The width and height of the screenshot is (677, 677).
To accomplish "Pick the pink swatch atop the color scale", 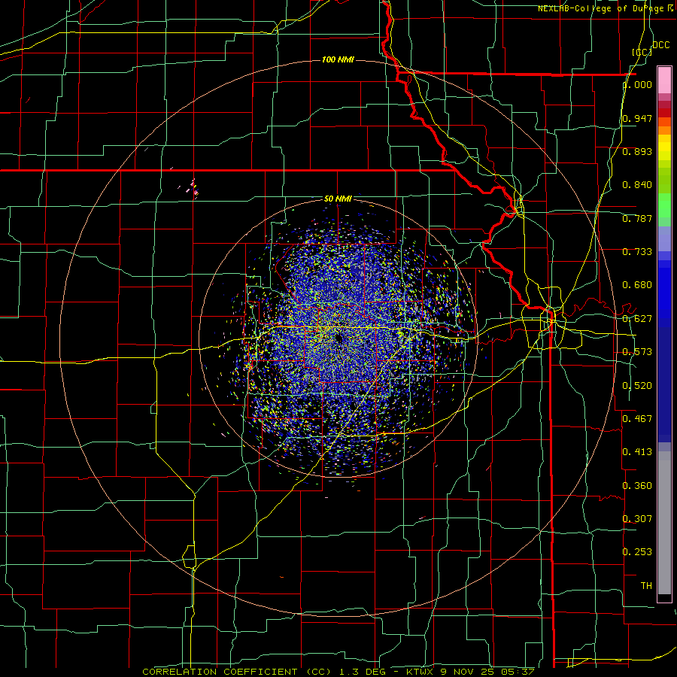I will [x=664, y=80].
